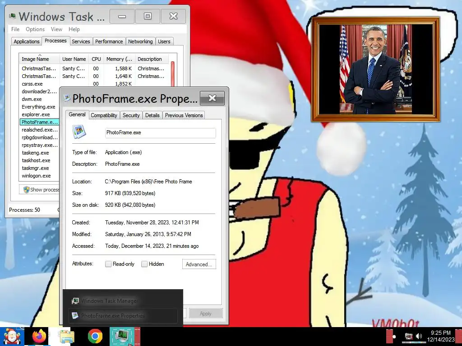Image resolution: width=462 pixels, height=346 pixels.
Task: Select the rpbgdownload process row
Action: (x=40, y=137)
